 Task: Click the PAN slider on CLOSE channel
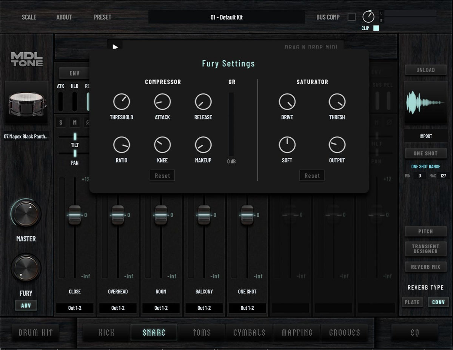[x=75, y=153]
